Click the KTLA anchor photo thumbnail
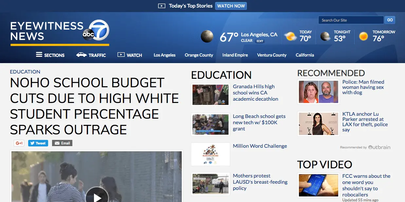405x202 pixels. (x=319, y=124)
